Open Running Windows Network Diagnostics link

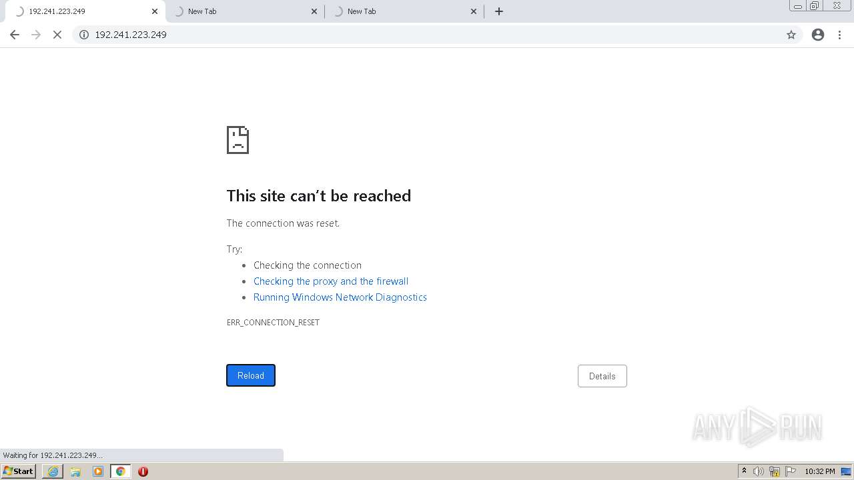[x=340, y=297]
